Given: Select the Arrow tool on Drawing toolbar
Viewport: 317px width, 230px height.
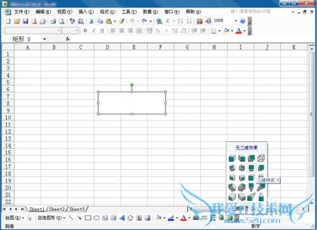Looking at the screenshot, I should click(x=79, y=217).
